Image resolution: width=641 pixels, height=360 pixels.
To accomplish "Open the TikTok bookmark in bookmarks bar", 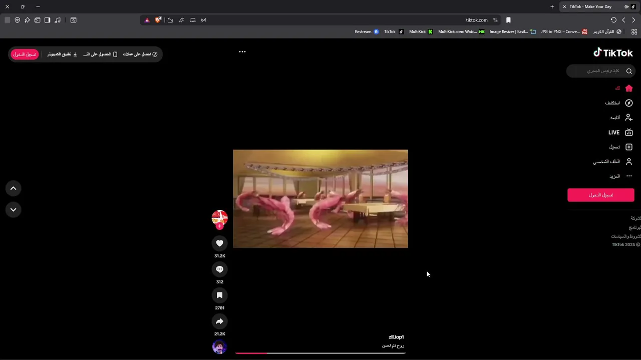I will (x=394, y=31).
